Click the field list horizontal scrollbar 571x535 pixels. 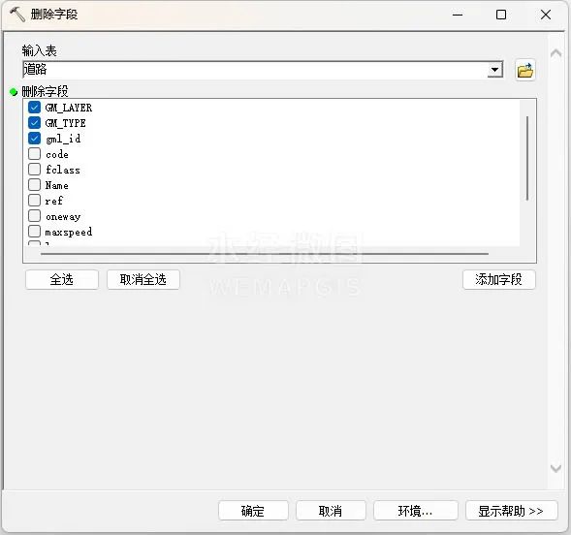[x=265, y=254]
